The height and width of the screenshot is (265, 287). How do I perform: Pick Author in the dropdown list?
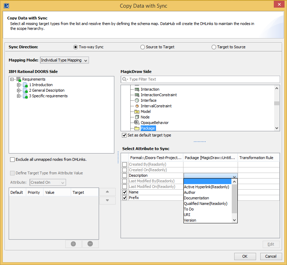coord(190,192)
